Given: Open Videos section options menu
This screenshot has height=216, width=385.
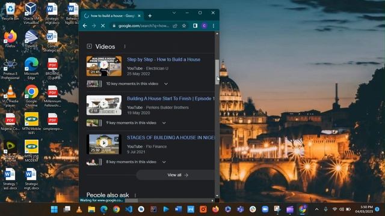Looking at the screenshot, I should pyautogui.click(x=125, y=46).
